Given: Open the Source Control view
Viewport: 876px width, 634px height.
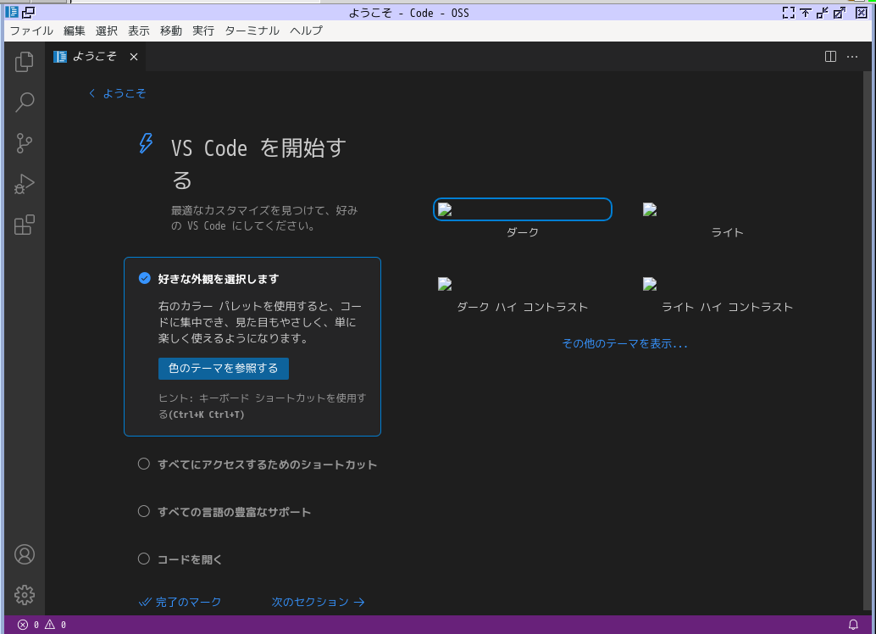Looking at the screenshot, I should (x=24, y=143).
